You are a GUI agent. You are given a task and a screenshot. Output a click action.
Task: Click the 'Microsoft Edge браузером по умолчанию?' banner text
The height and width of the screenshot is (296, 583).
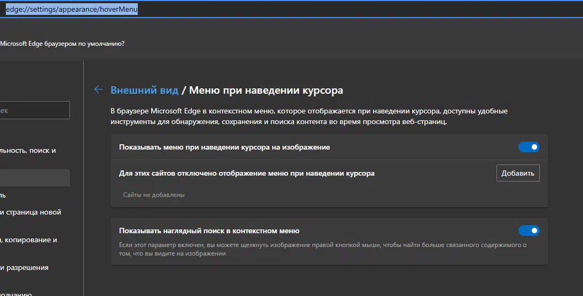coord(62,44)
